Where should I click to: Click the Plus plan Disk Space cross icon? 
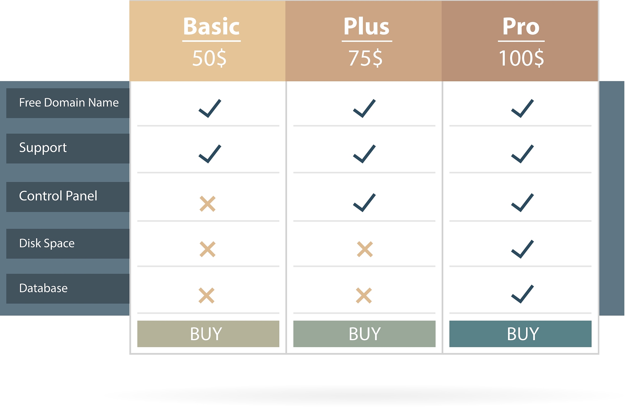(x=365, y=249)
